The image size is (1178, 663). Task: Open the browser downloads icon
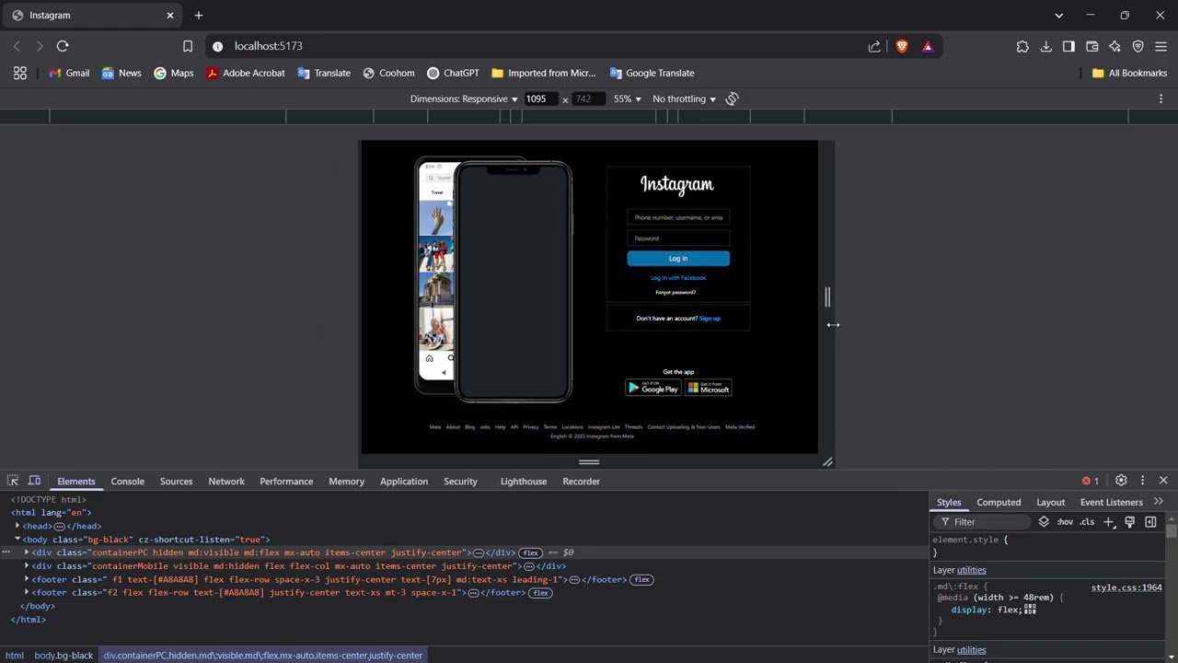(1046, 46)
